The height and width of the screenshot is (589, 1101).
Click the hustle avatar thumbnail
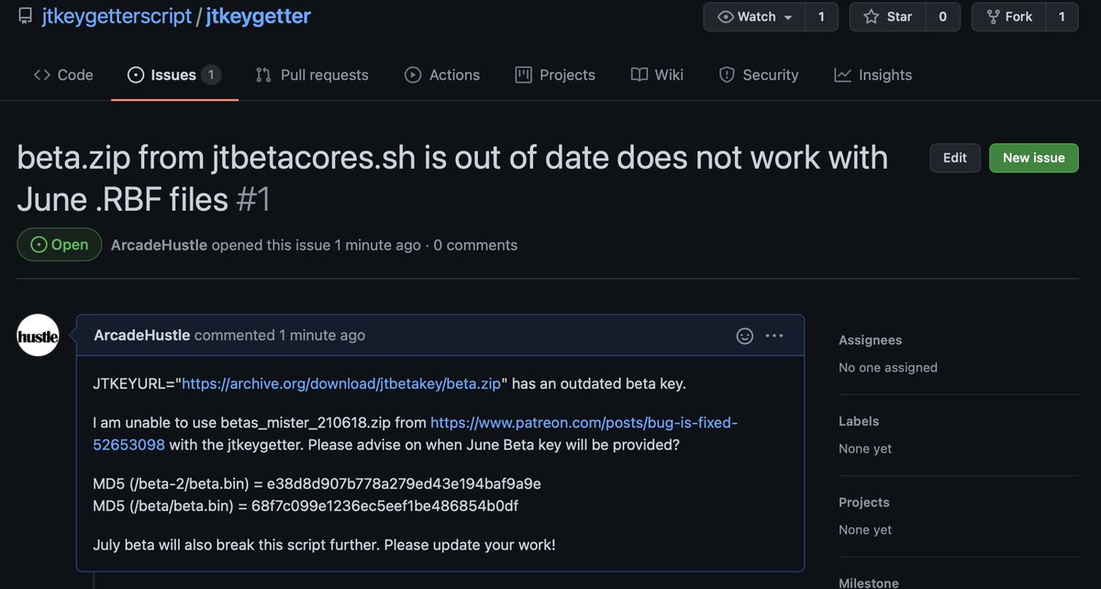point(38,336)
